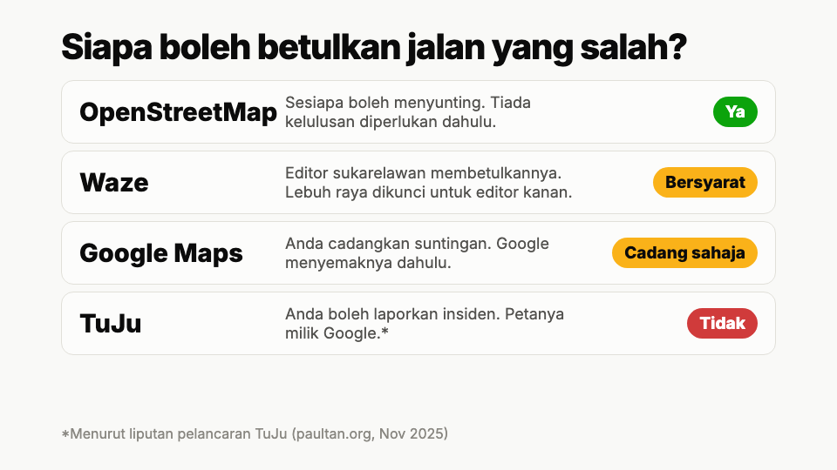Select the Waze row title
The image size is (837, 470).
[x=114, y=183]
